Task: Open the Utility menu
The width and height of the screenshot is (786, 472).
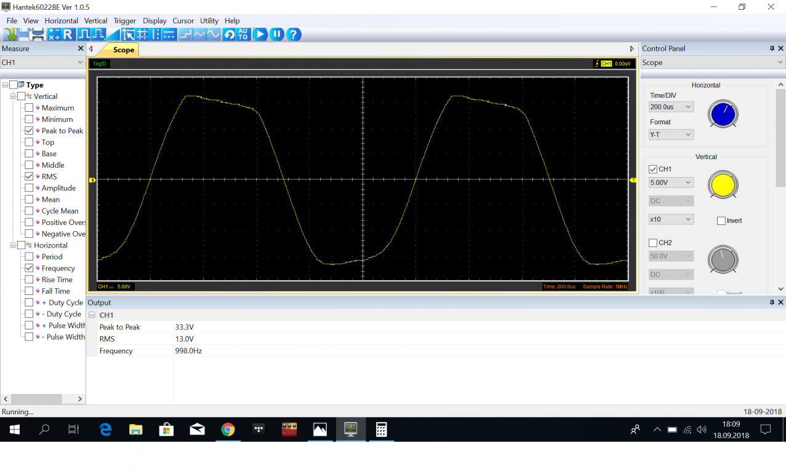Action: point(209,21)
